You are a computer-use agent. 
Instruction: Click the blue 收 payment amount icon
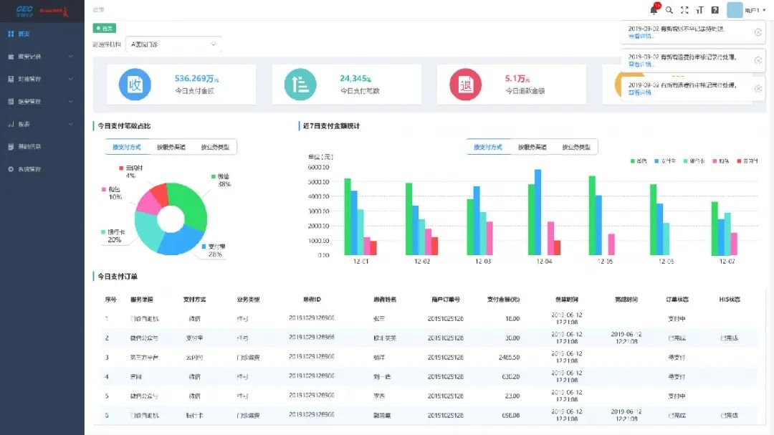tap(134, 85)
